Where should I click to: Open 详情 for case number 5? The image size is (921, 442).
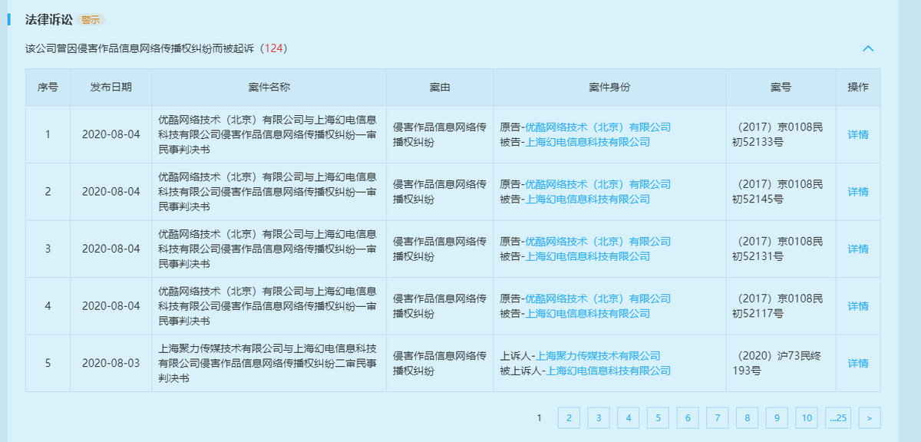[858, 363]
